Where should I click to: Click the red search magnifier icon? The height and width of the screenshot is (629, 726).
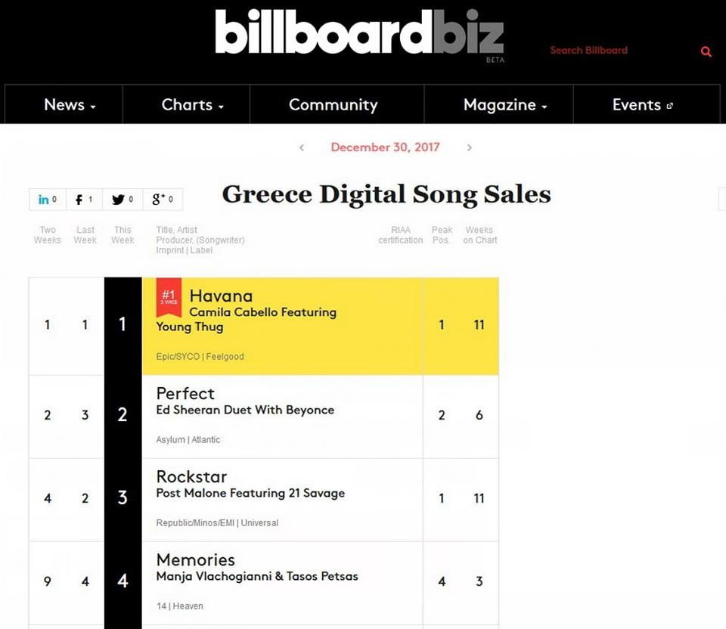click(706, 51)
